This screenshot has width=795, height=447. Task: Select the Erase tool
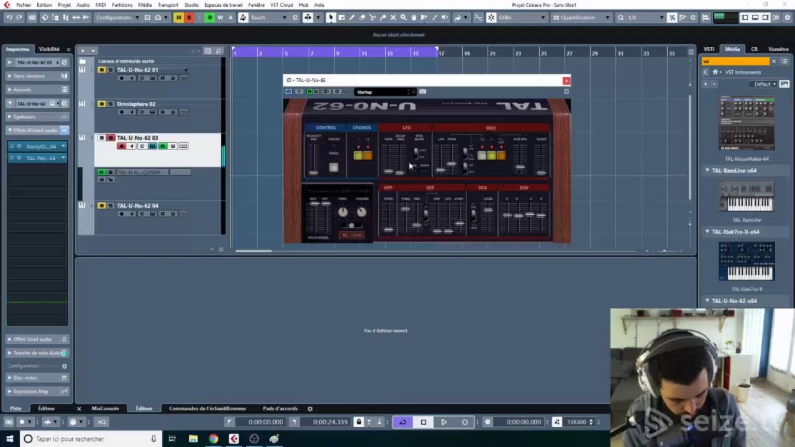pyautogui.click(x=362, y=17)
